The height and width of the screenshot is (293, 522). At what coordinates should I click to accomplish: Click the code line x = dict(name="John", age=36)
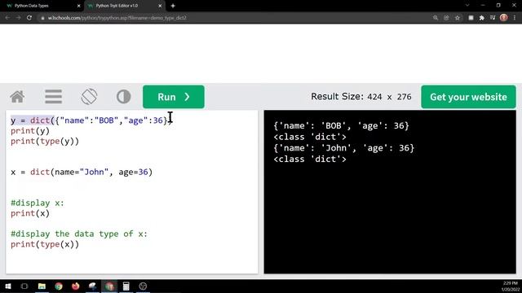coord(82,172)
